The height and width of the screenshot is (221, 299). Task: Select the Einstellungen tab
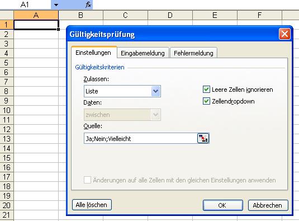point(93,53)
